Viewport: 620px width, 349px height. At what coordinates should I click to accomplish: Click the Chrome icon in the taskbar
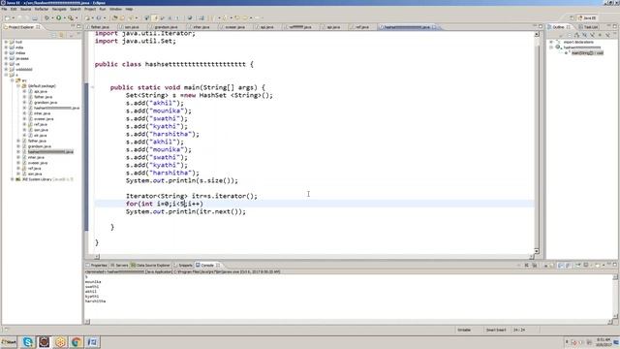click(x=76, y=342)
